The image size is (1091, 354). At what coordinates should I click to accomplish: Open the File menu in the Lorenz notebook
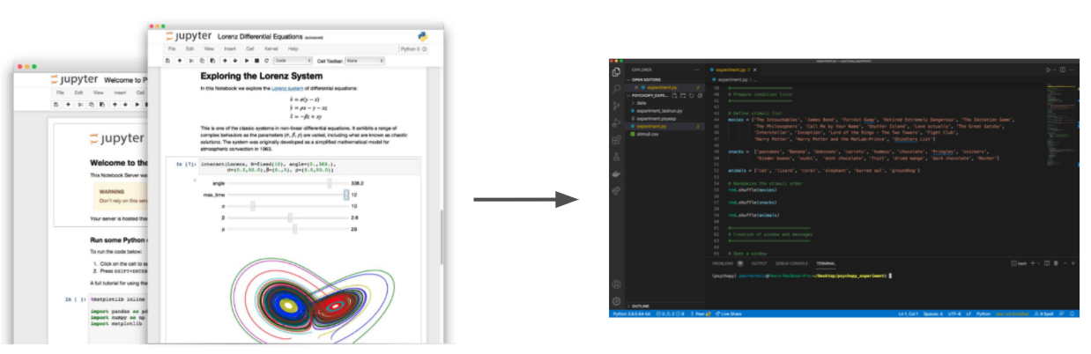(x=172, y=49)
